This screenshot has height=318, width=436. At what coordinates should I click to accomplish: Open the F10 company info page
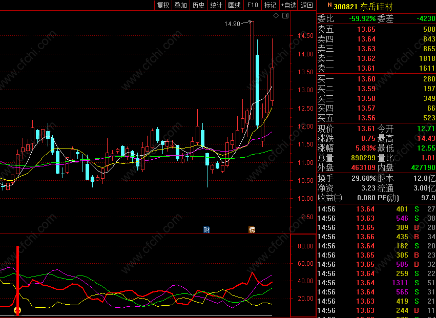point(253,5)
